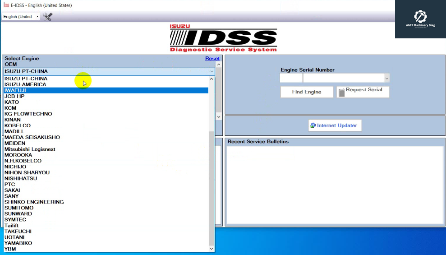Click dropdown list scroll-down arrow
Image resolution: width=446 pixels, height=255 pixels.
212,249
